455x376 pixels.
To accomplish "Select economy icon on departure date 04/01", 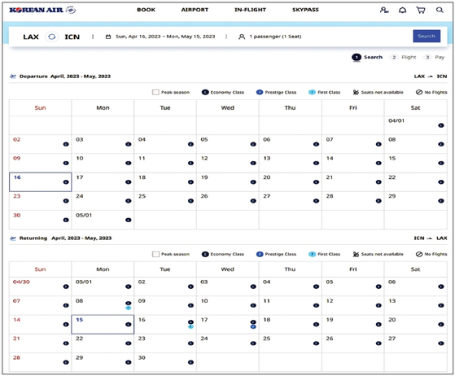I will [441, 125].
